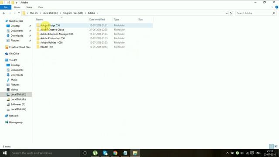Image resolution: width=279 pixels, height=157 pixels.
Task: Open Quick access in navigation pane
Action: coord(16,21)
